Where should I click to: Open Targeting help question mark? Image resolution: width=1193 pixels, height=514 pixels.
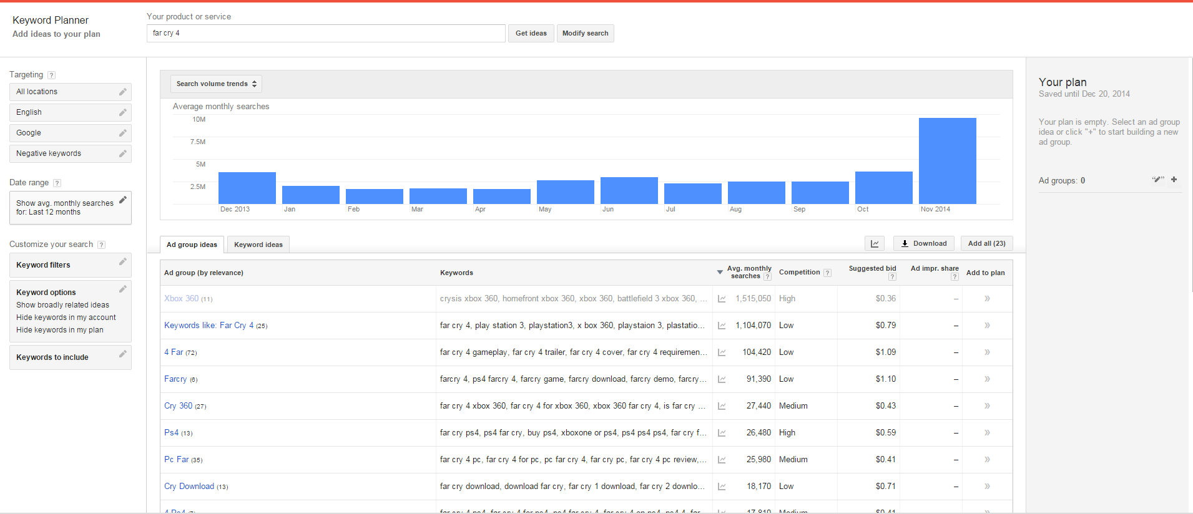[51, 75]
